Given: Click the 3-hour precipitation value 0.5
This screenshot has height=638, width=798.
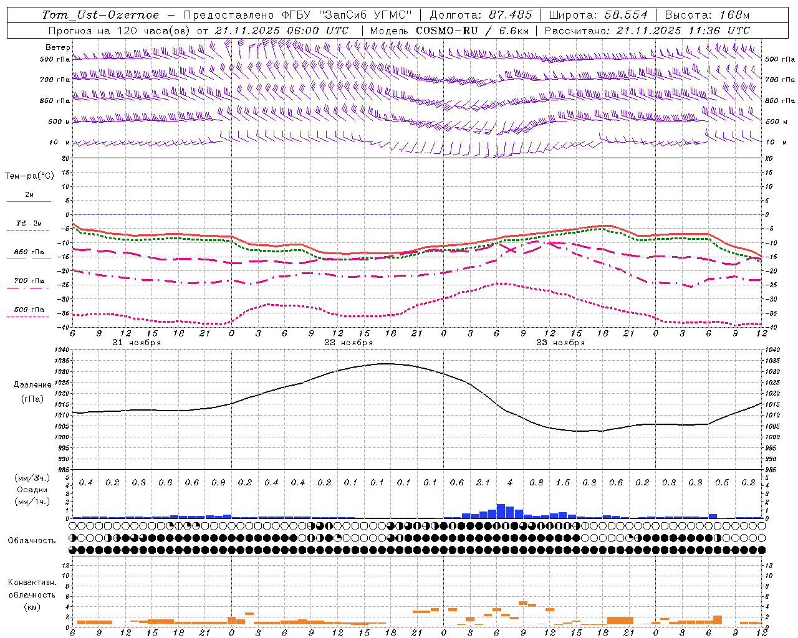Looking at the screenshot, I should point(722,483).
